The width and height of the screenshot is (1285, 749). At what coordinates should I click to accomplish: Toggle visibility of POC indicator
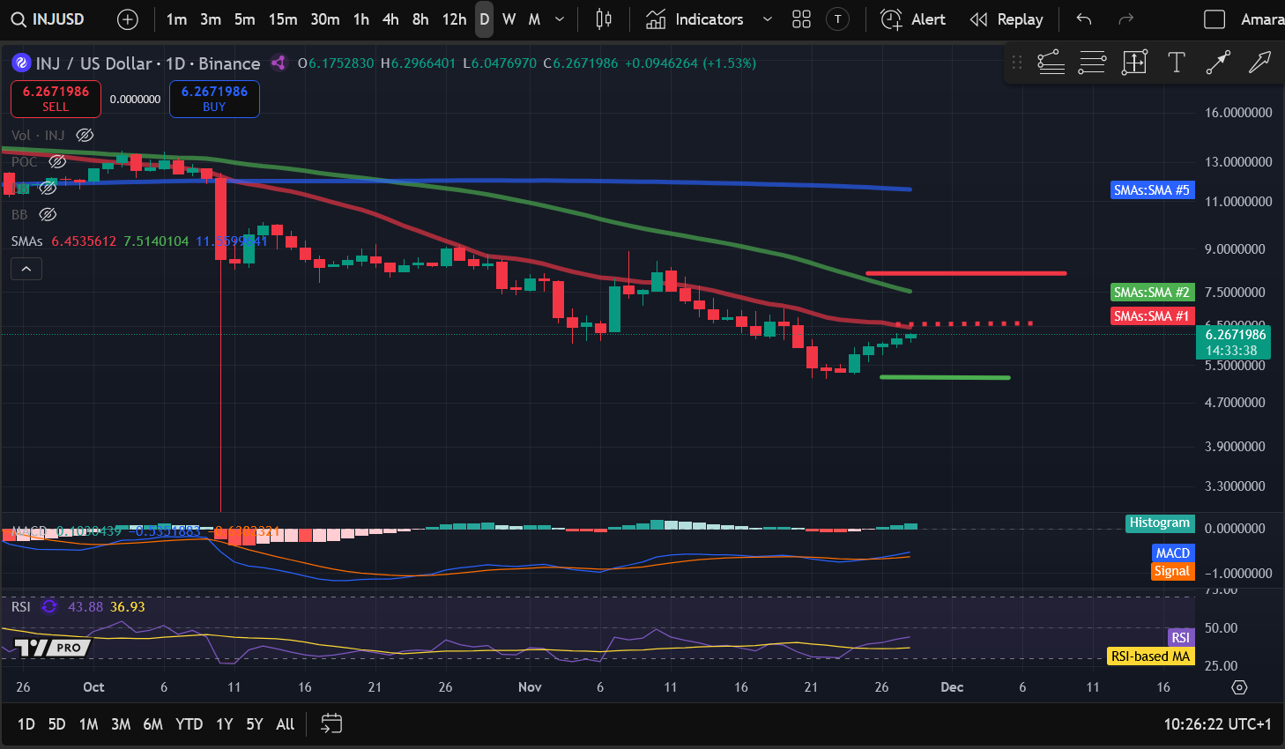click(57, 161)
